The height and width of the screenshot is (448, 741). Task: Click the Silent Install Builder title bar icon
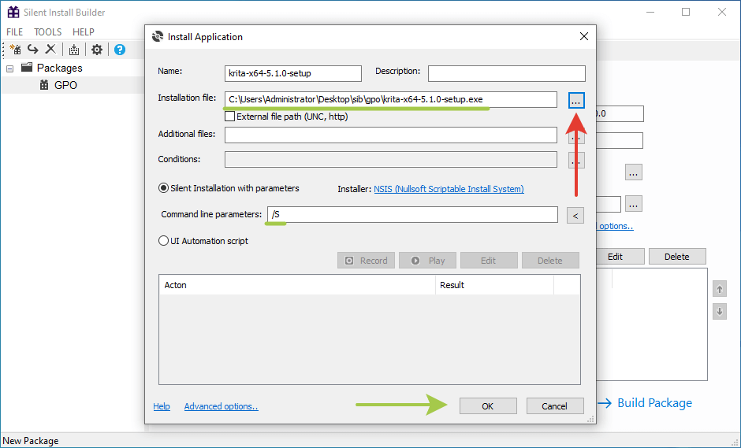13,12
